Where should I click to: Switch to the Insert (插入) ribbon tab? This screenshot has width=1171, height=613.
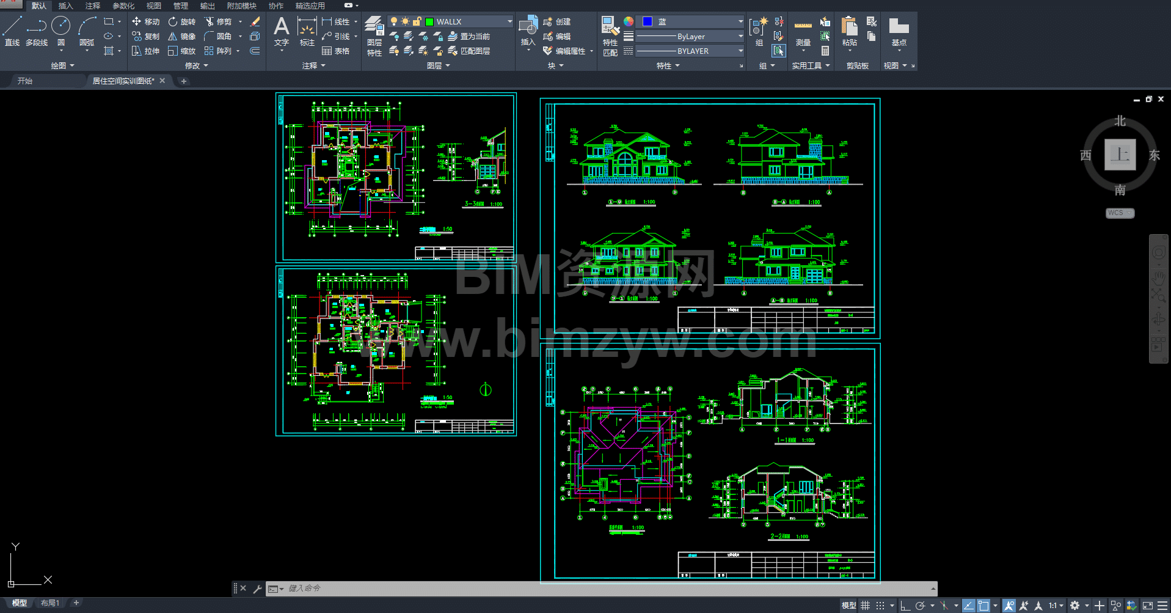pyautogui.click(x=65, y=6)
